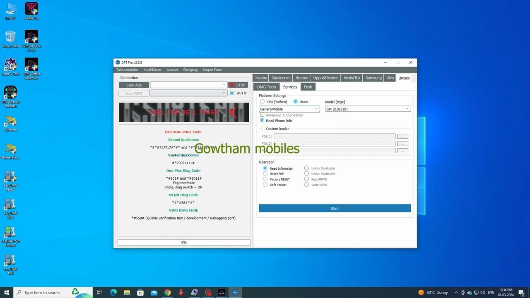Click the blue Start button
This screenshot has width=530, height=298.
(335, 208)
